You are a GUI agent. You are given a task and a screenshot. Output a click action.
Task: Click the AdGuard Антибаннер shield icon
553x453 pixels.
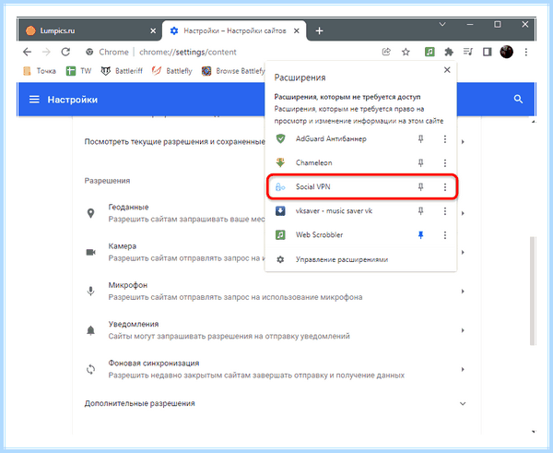click(280, 138)
